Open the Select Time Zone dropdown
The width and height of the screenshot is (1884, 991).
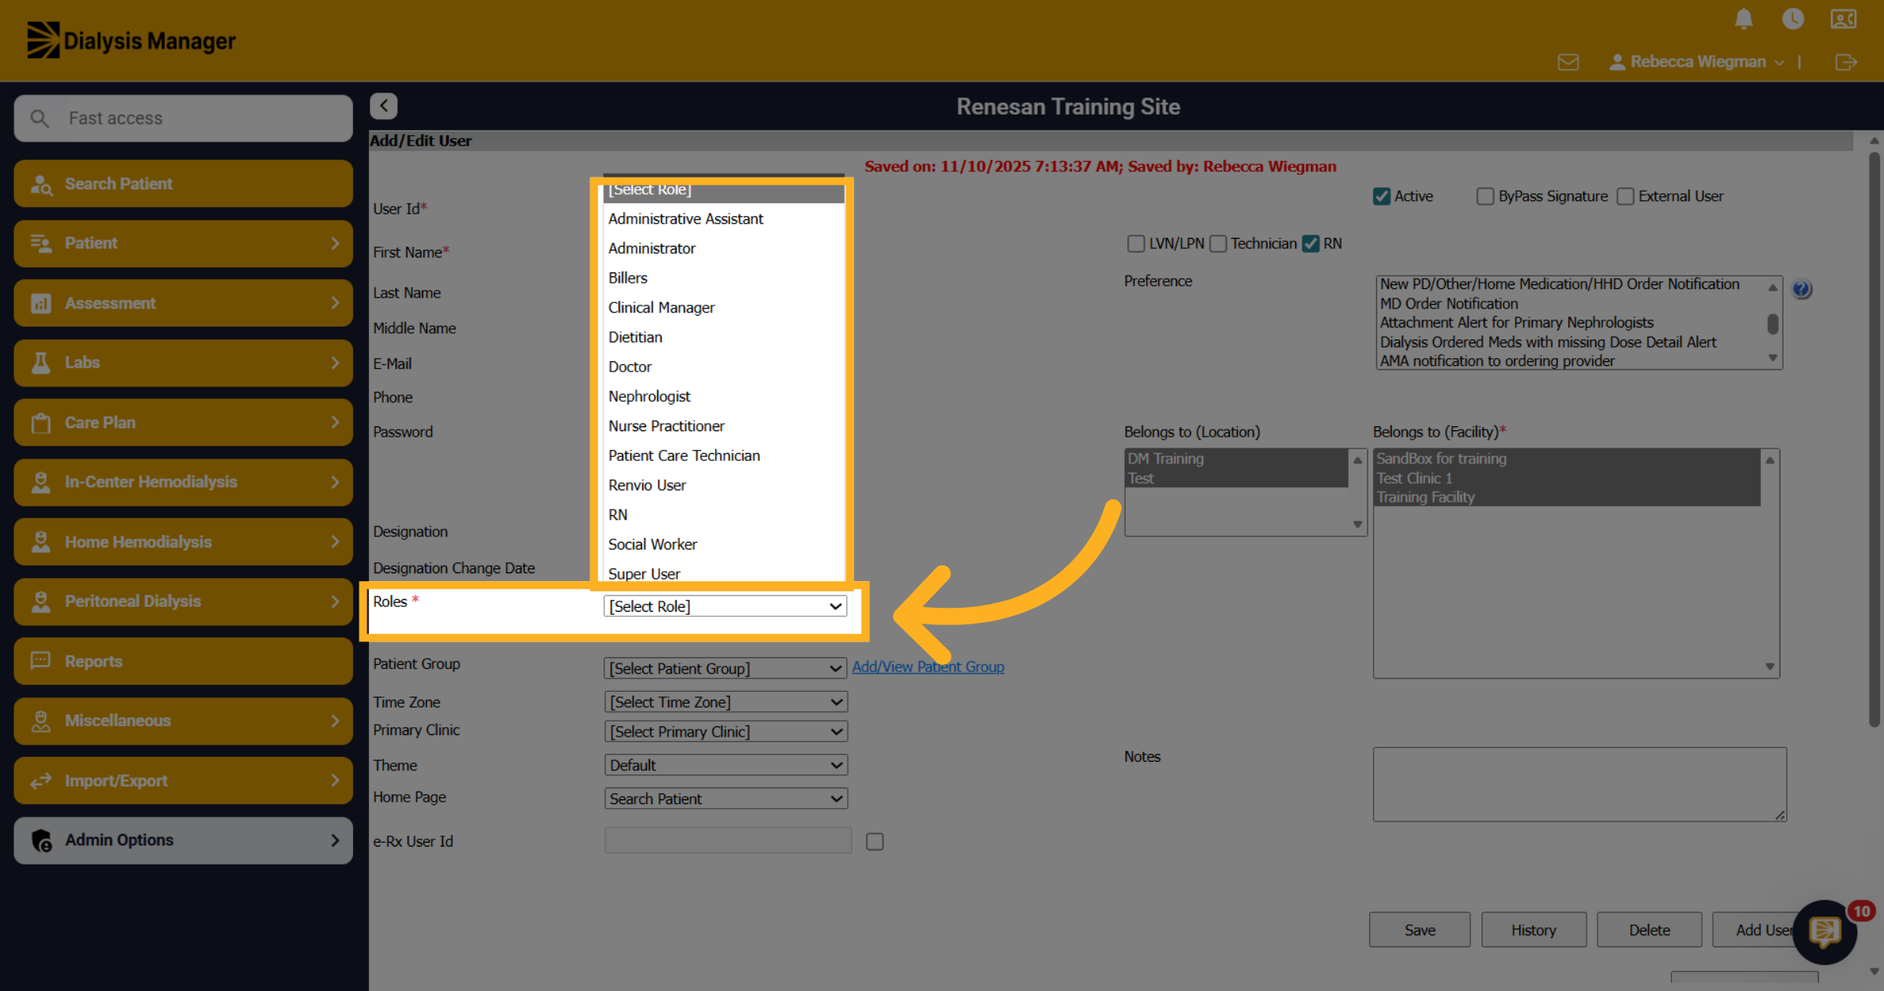coord(725,702)
